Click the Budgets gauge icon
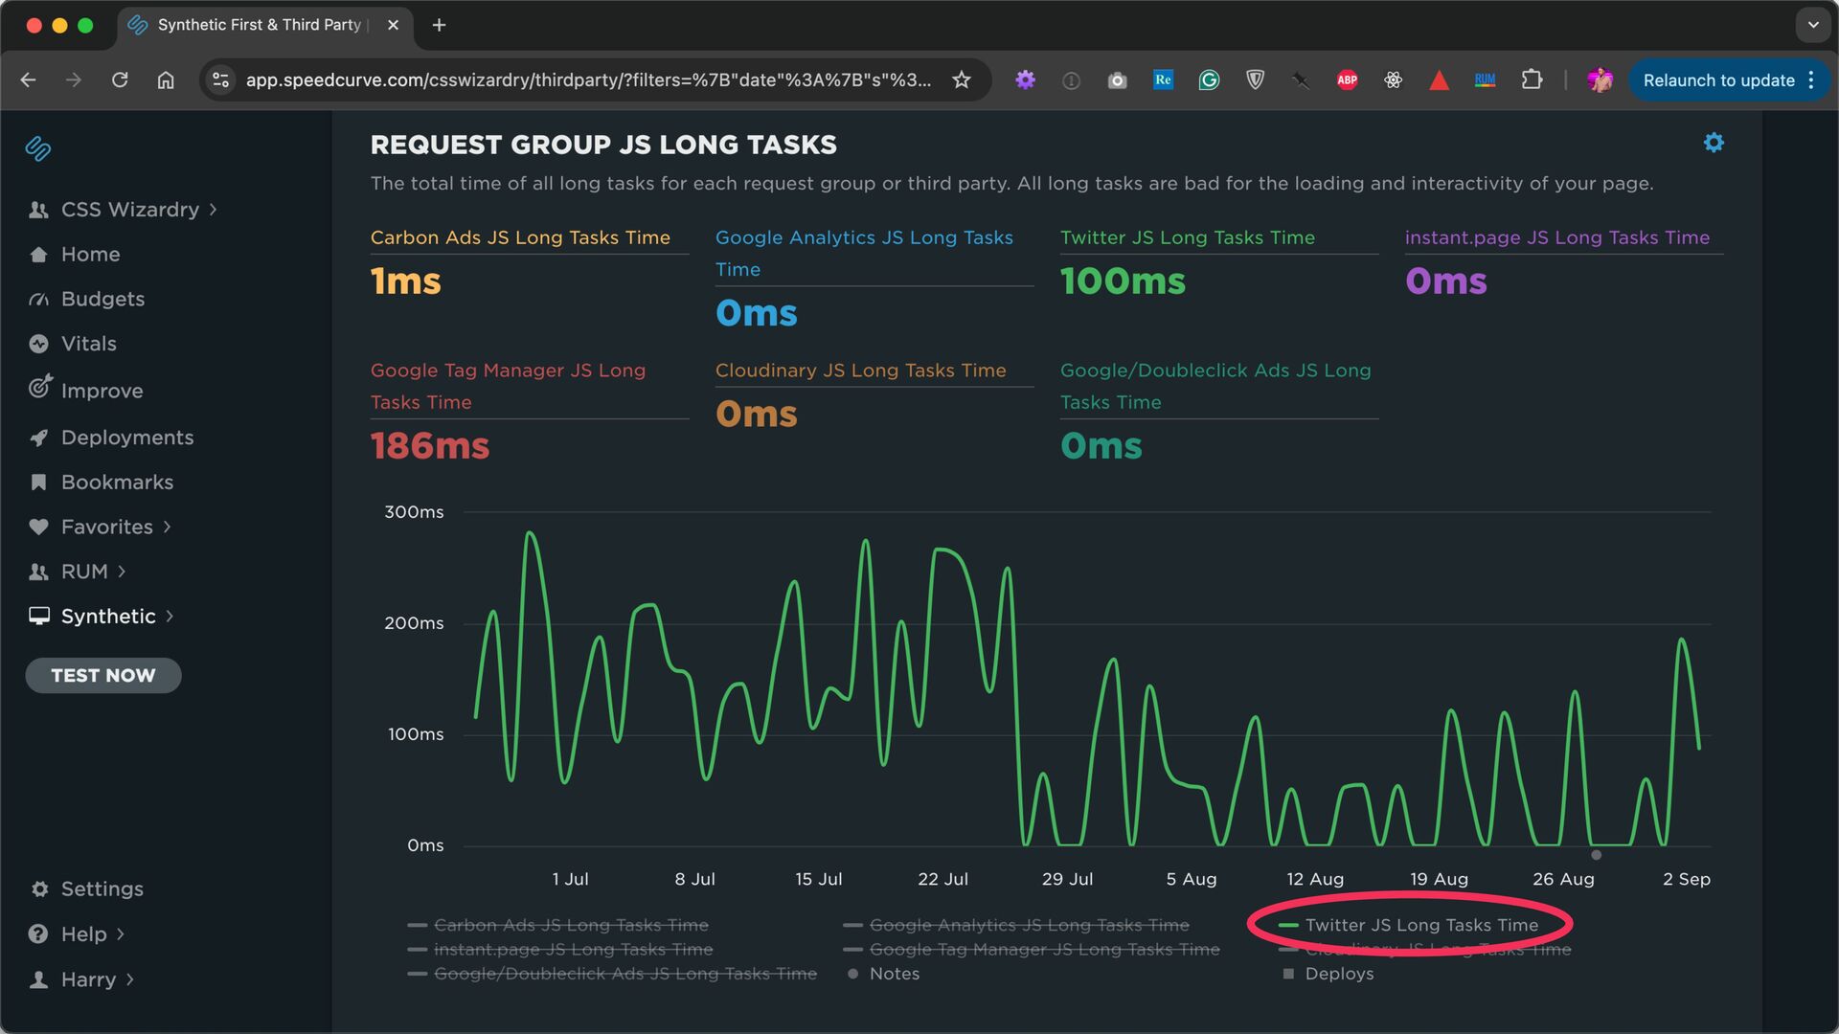This screenshot has width=1839, height=1034. tap(38, 300)
